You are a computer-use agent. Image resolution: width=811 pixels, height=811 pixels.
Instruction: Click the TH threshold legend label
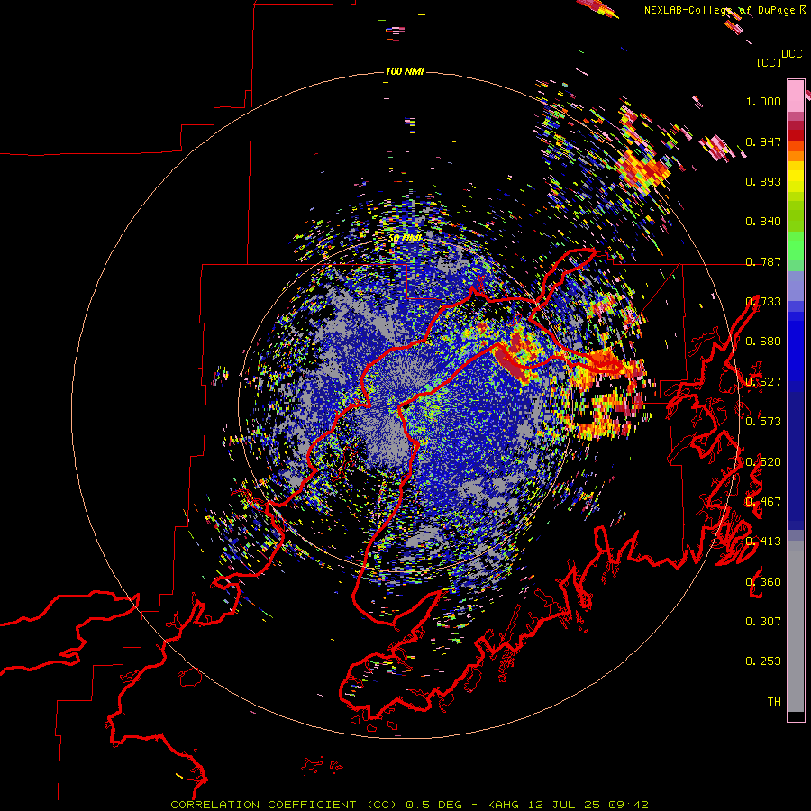point(774,702)
